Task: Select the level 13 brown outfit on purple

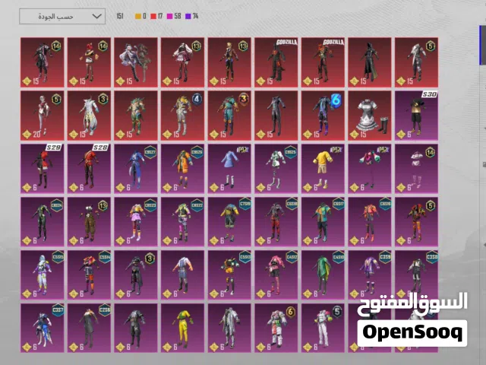Action: (x=89, y=221)
